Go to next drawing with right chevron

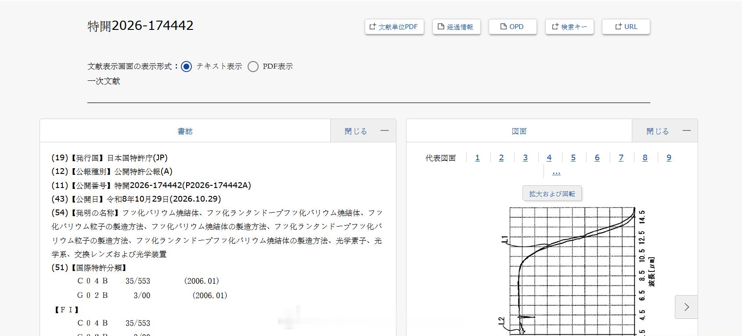(686, 307)
